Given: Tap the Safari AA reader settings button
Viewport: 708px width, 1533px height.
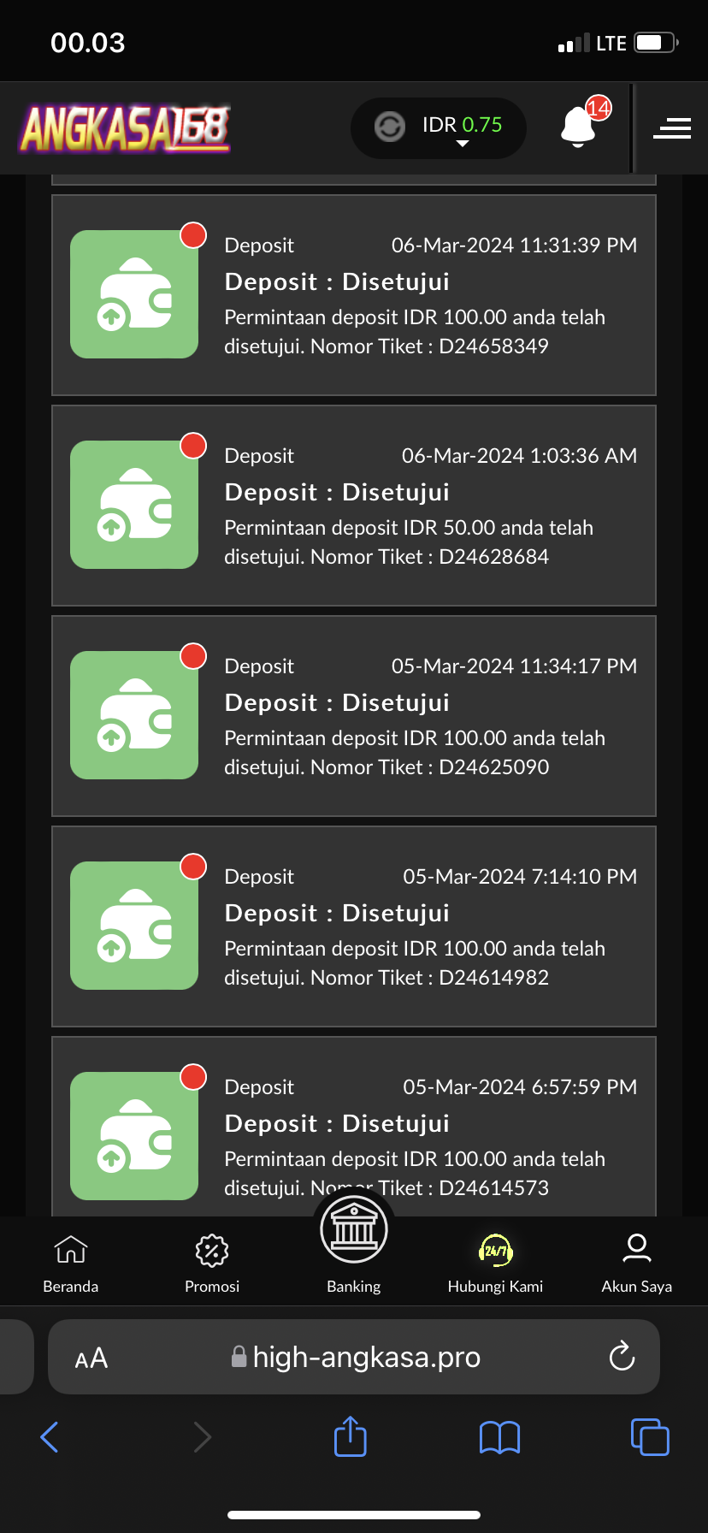Looking at the screenshot, I should coord(91,1358).
